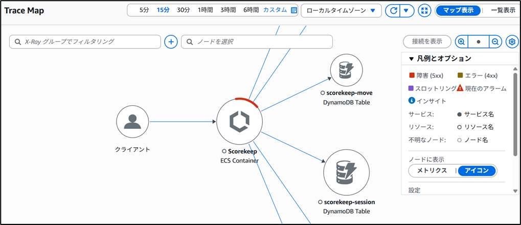Switch node display to メトリクス
521x225 pixels.
(432, 171)
